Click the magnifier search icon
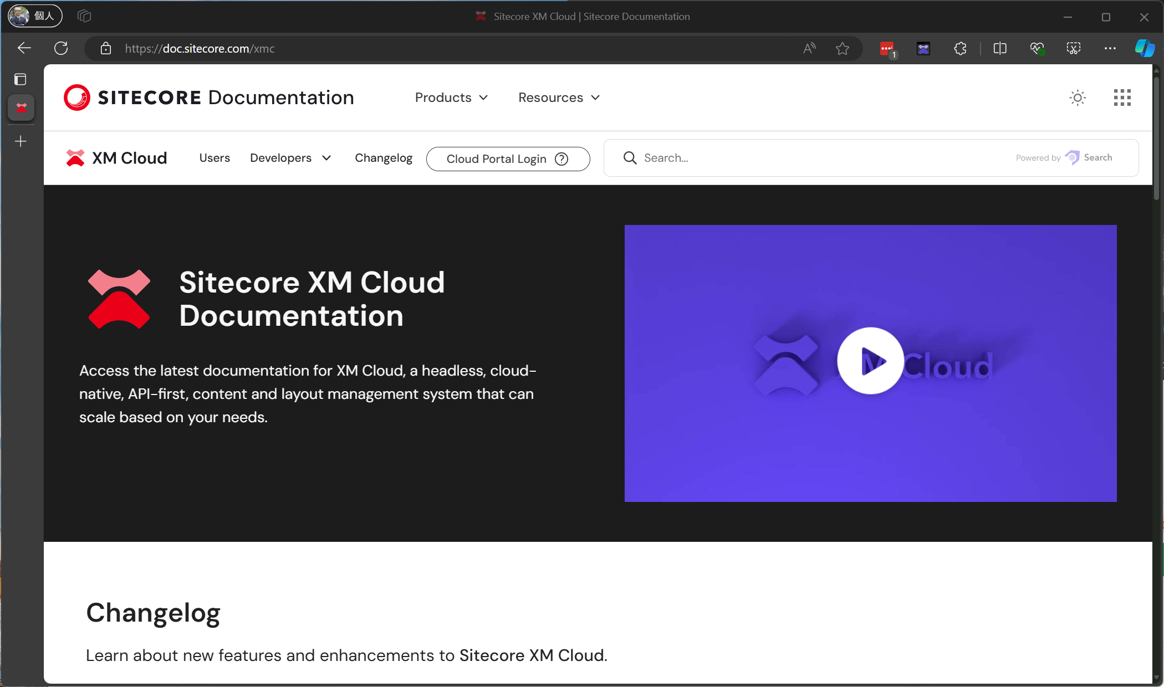 [x=630, y=158]
